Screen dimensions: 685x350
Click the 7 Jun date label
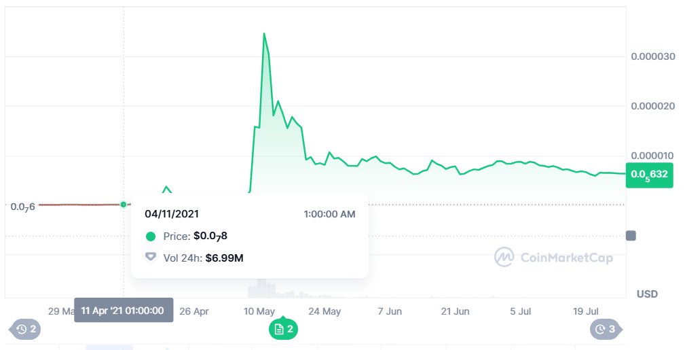(390, 311)
